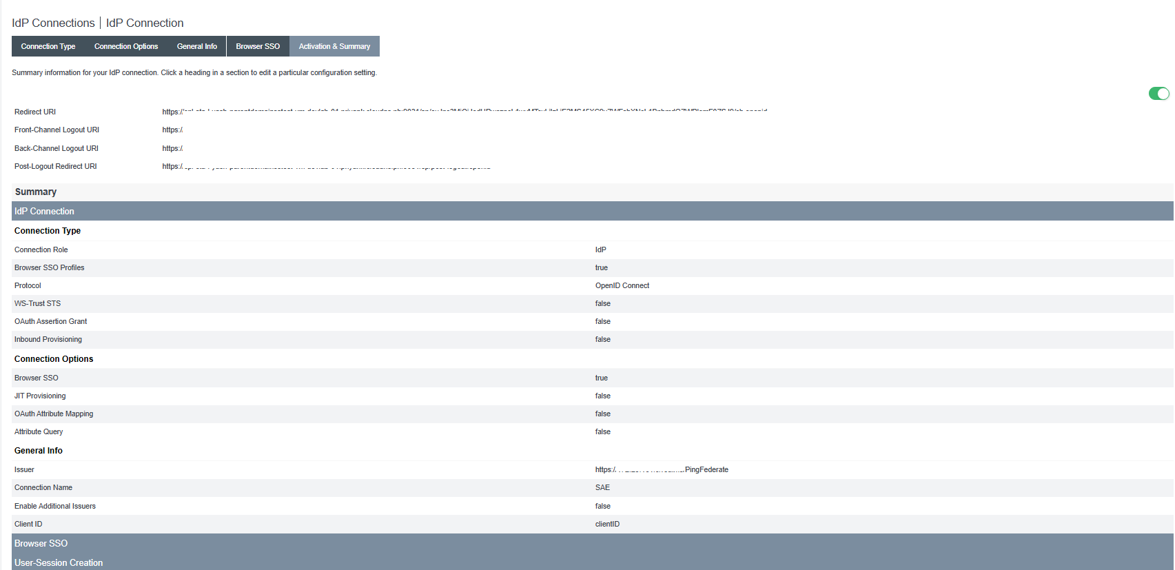Edit settings via Connection Options heading
1175x570 pixels.
click(x=54, y=359)
